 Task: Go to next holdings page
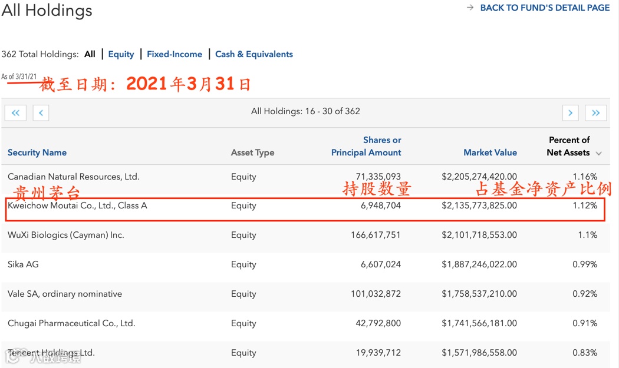570,112
